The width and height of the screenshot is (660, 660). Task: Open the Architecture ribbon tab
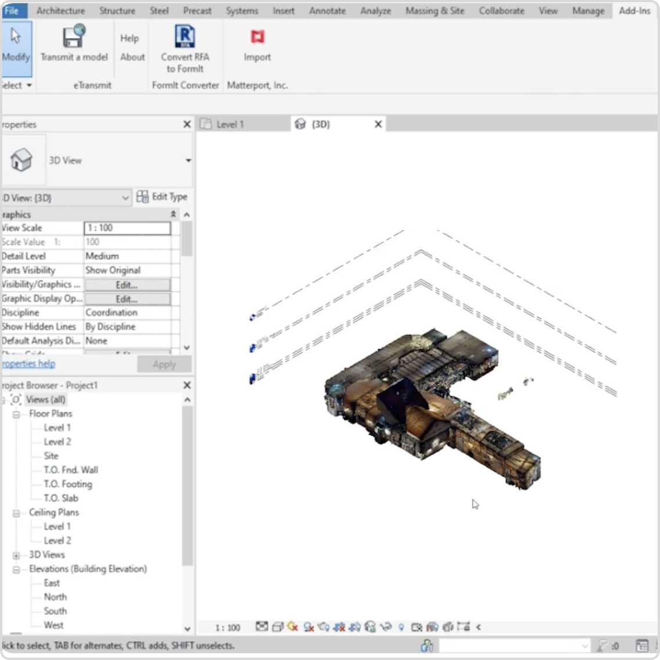coord(60,10)
